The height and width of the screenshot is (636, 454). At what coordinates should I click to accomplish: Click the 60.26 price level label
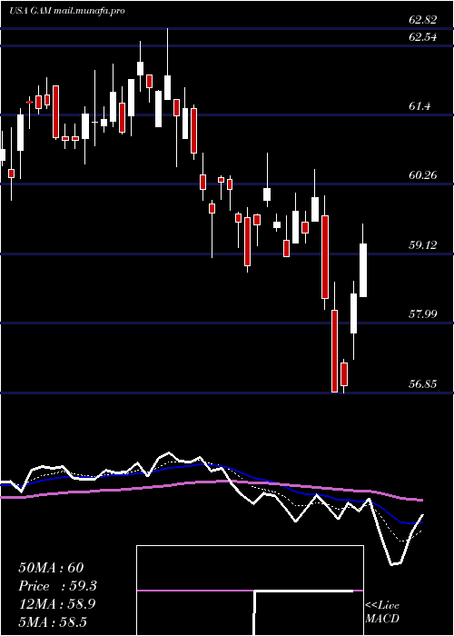pyautogui.click(x=423, y=175)
